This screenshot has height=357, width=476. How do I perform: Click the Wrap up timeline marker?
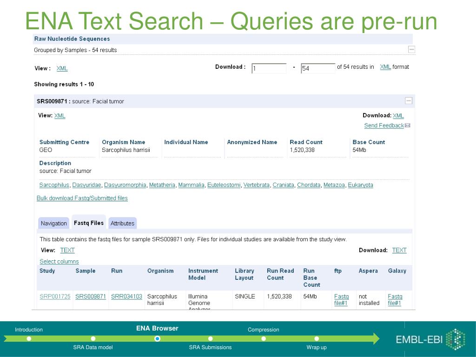tap(317, 338)
